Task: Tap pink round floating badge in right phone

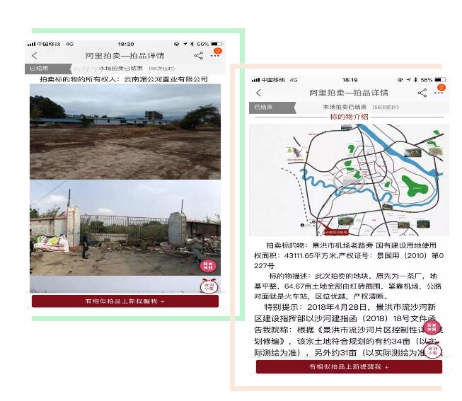Action: point(432,327)
